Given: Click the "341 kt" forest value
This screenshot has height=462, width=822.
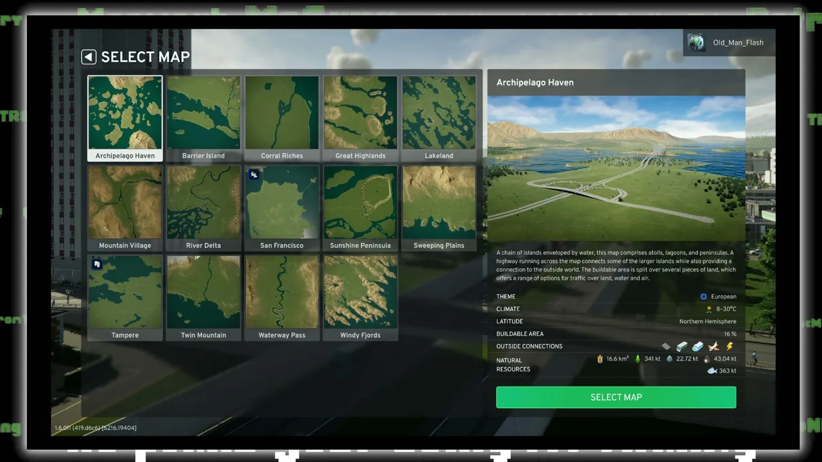Looking at the screenshot, I should coord(652,359).
